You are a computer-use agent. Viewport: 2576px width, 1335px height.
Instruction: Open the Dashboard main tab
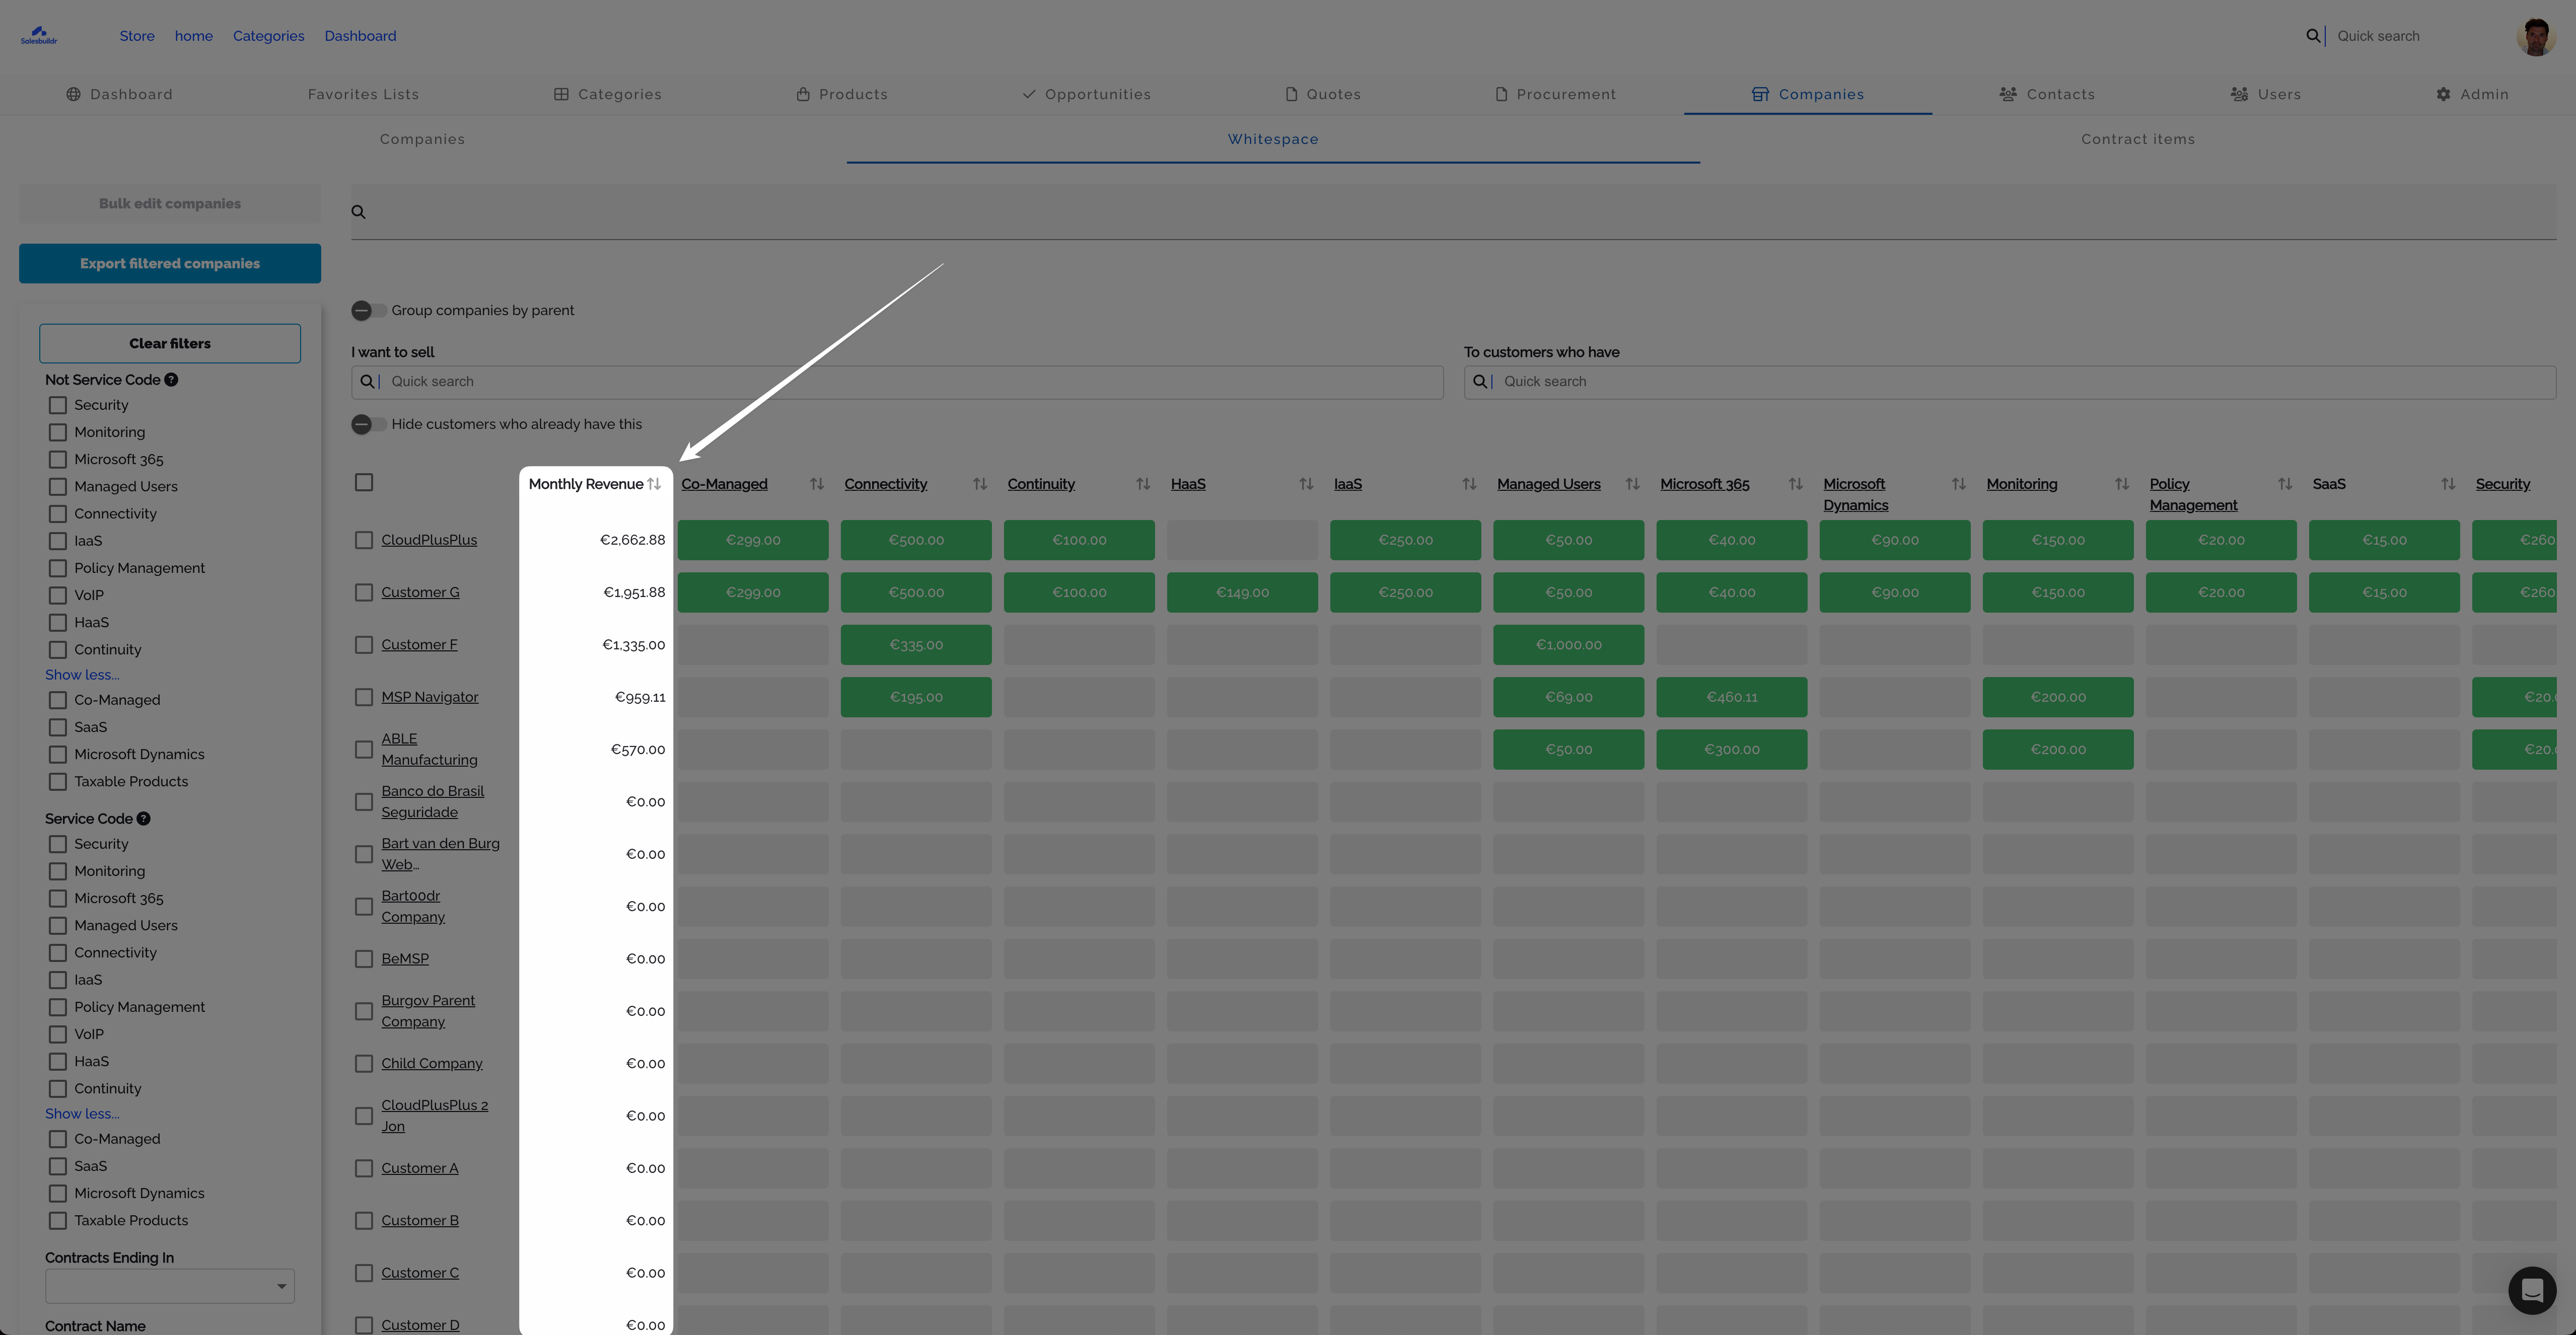pyautogui.click(x=120, y=95)
